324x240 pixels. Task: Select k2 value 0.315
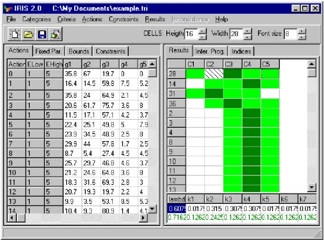click(x=214, y=209)
